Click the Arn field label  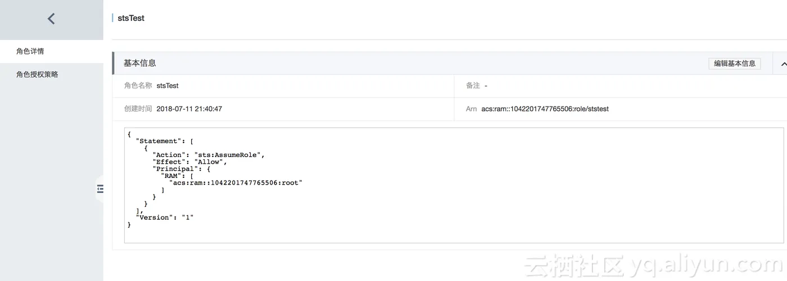471,109
